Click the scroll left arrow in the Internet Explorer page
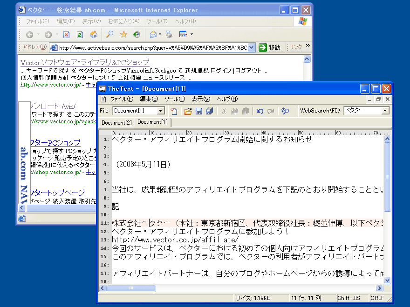Viewport: 410px width, 307px height. pyautogui.click(x=22, y=208)
